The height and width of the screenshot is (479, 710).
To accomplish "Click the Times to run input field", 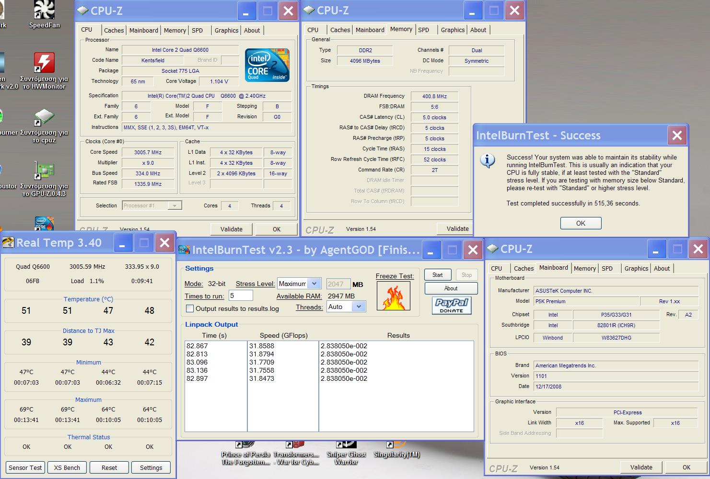I will coord(241,296).
